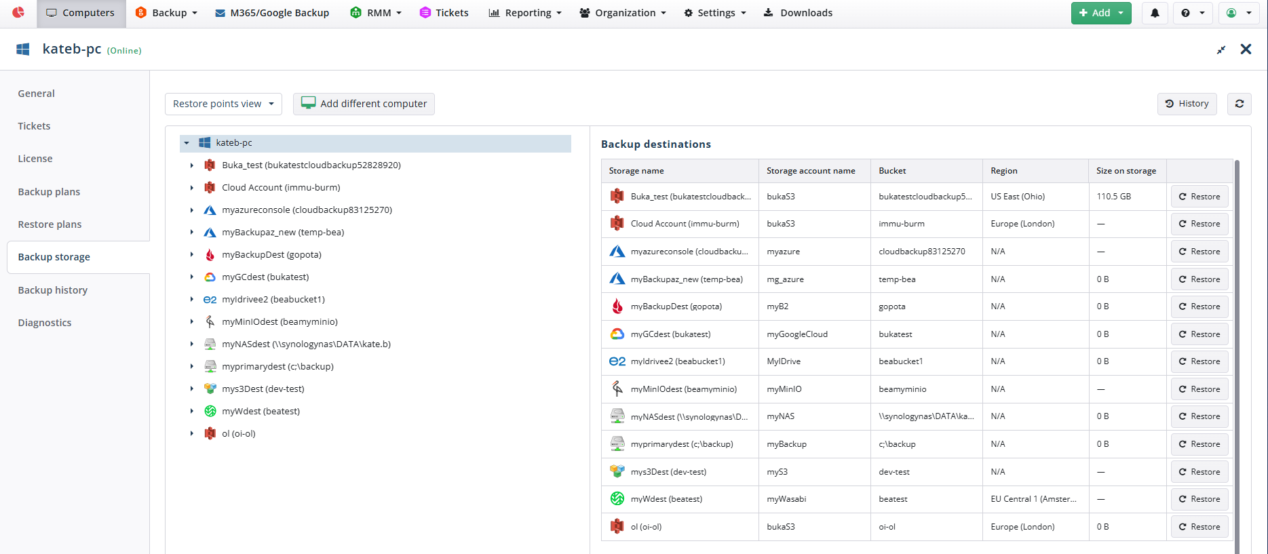This screenshot has width=1268, height=554.
Task: Open the Diagnostics sidebar tab
Action: [45, 323]
